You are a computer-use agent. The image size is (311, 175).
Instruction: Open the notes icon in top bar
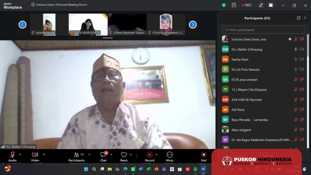[x=234, y=5]
